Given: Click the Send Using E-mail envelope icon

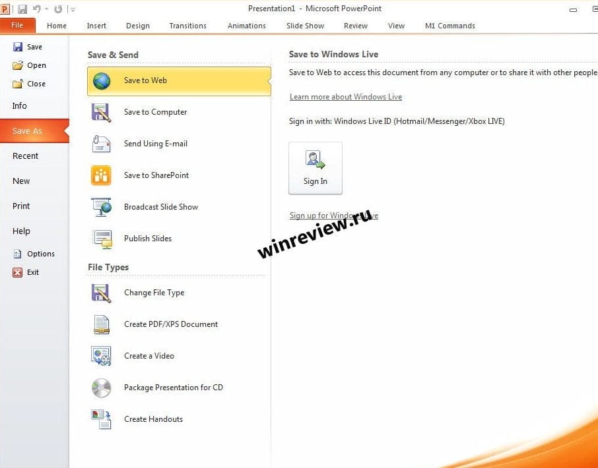Looking at the screenshot, I should (102, 144).
